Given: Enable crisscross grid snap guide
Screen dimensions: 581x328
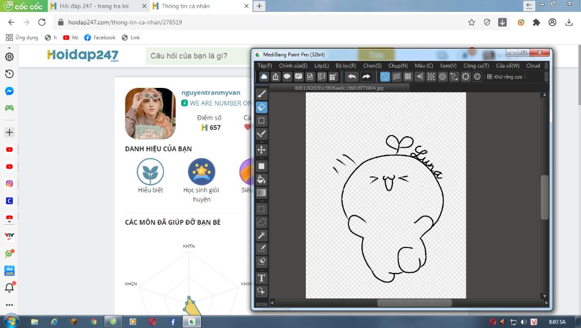Looking at the screenshot, I should [x=408, y=77].
